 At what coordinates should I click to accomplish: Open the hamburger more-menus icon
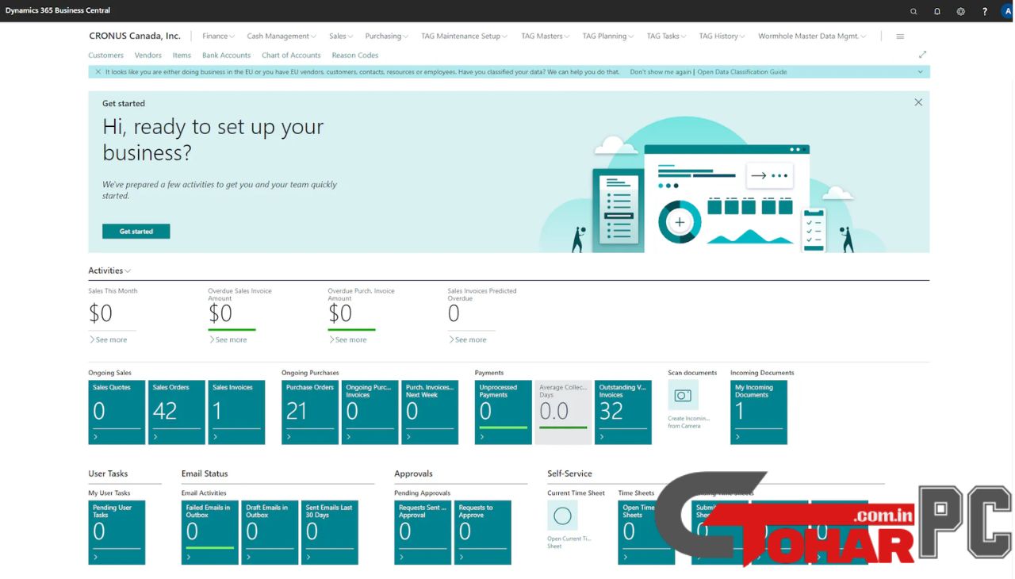click(x=900, y=36)
